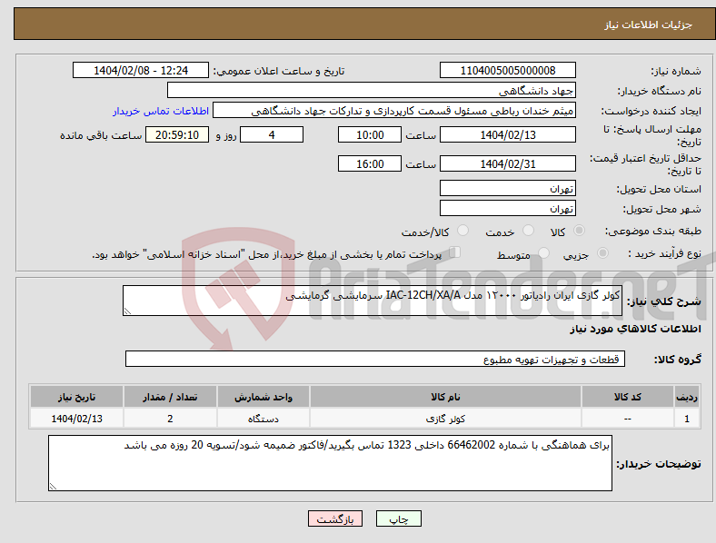Click the resize handle of توضیحات خریدار box
Viewport: 716px width, 543px height.
(53, 487)
